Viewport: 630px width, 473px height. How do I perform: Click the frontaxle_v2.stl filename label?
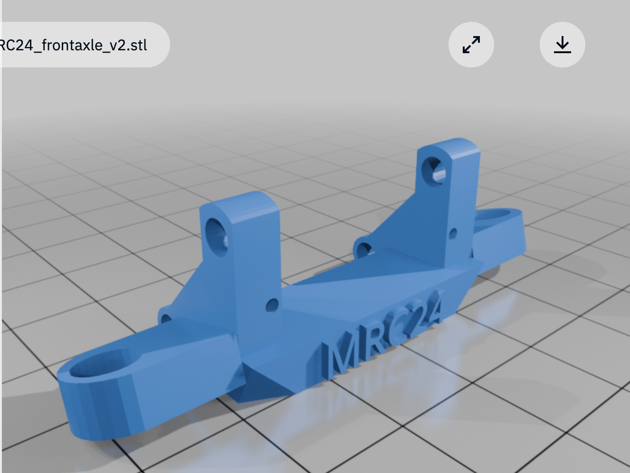click(74, 45)
